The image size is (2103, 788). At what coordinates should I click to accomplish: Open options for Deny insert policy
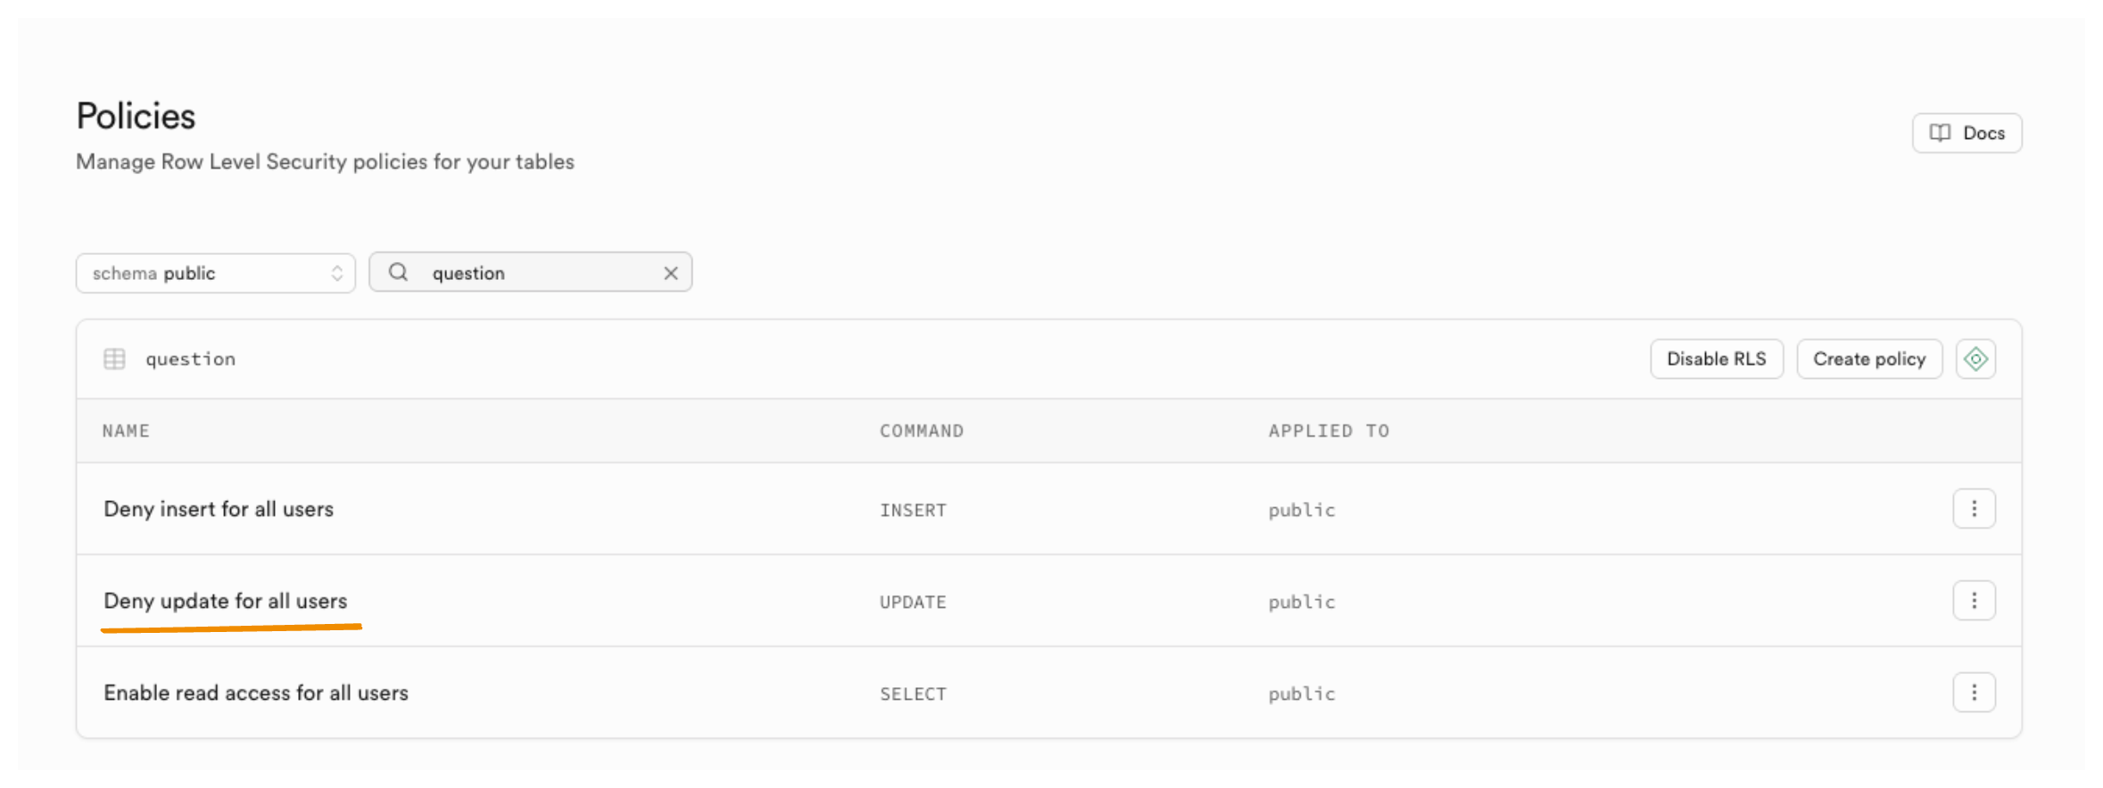(x=1974, y=509)
